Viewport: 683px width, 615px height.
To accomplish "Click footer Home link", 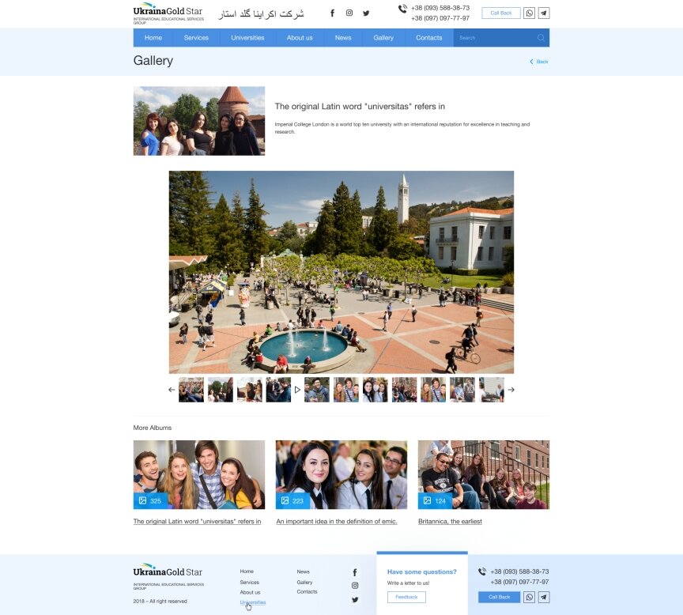I will pyautogui.click(x=247, y=572).
